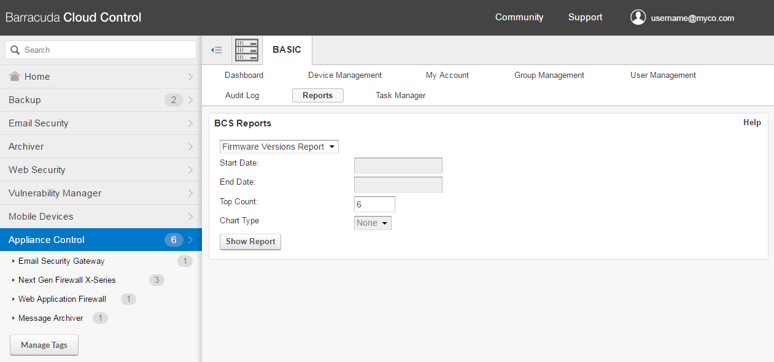The height and width of the screenshot is (362, 774).
Task: Click the 'Start Date:' label
Action: click(x=239, y=163)
